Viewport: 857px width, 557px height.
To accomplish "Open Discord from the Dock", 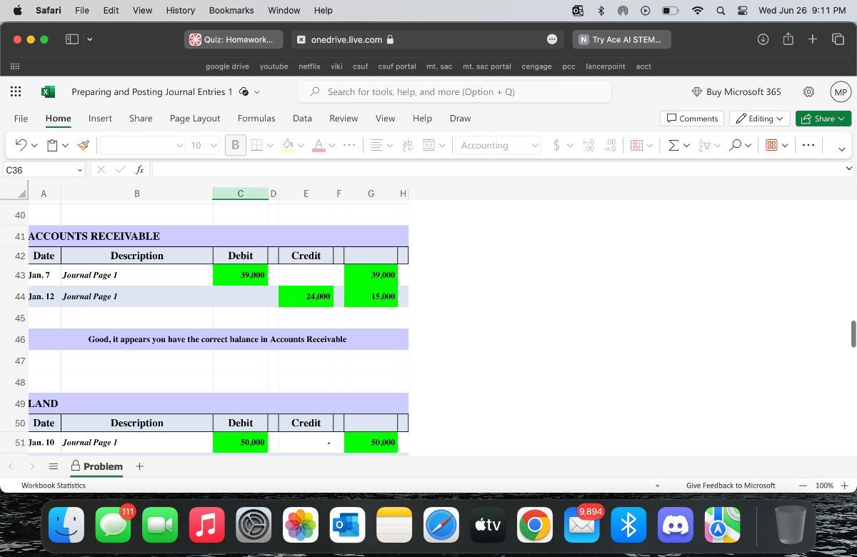I will pyautogui.click(x=676, y=526).
